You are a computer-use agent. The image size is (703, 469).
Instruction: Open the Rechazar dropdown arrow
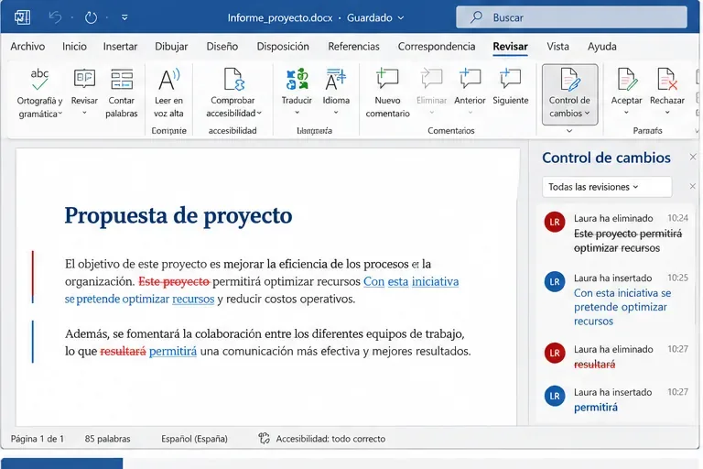pos(667,113)
